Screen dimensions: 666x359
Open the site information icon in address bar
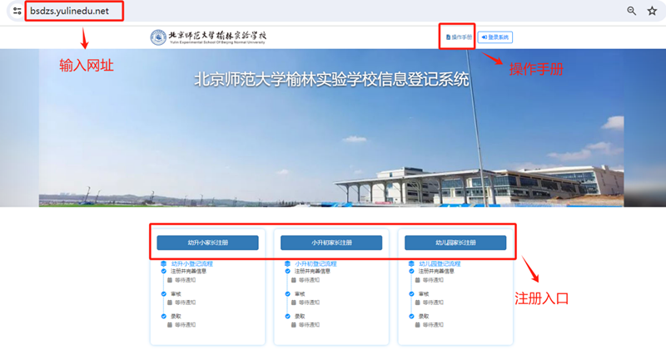(x=17, y=11)
